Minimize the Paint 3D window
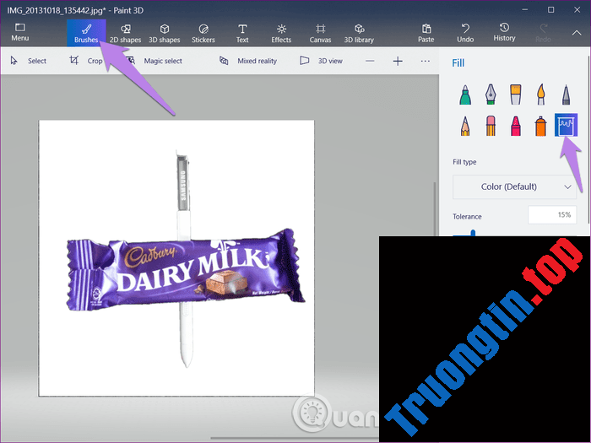This screenshot has width=591, height=443. click(524, 10)
